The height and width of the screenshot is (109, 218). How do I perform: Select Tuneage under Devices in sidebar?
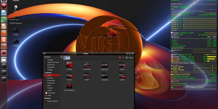tap(50, 60)
